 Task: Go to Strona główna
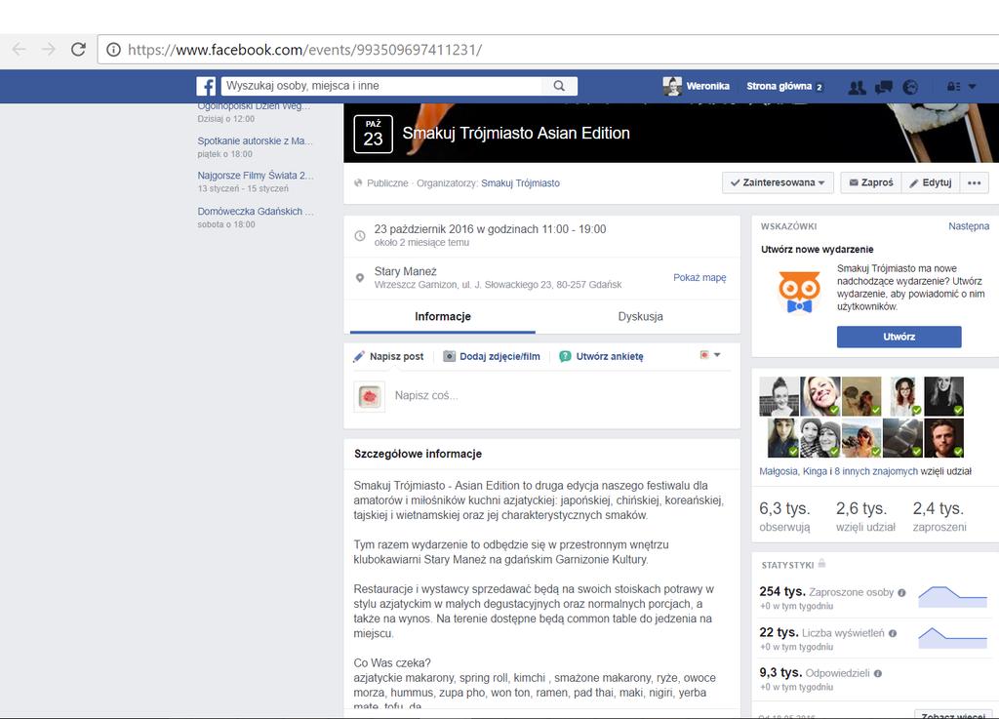[779, 86]
